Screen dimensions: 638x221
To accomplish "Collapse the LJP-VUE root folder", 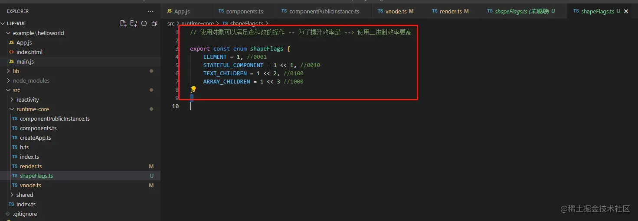I will click(3, 23).
